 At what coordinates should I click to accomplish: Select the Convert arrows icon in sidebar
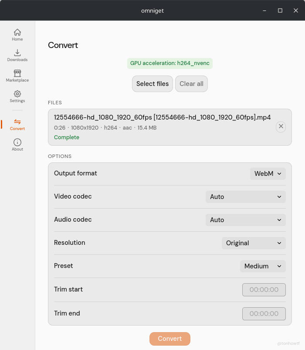pos(17,123)
